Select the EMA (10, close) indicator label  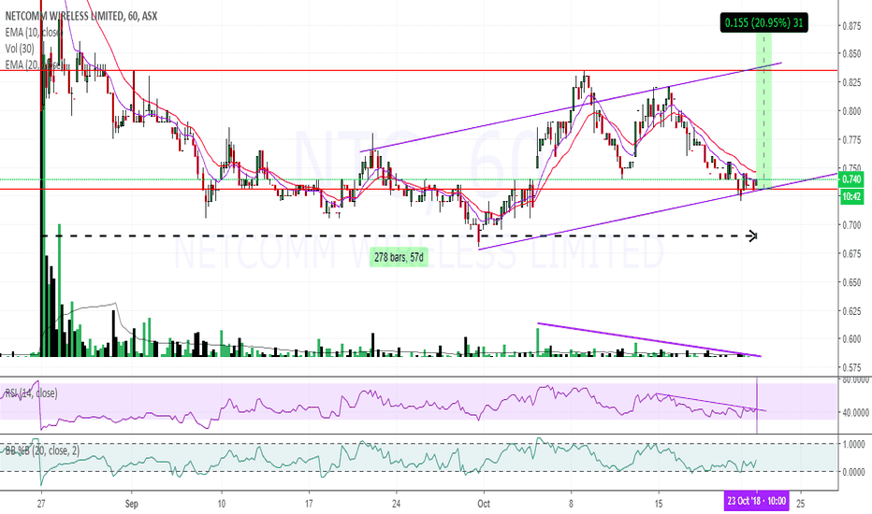34,32
